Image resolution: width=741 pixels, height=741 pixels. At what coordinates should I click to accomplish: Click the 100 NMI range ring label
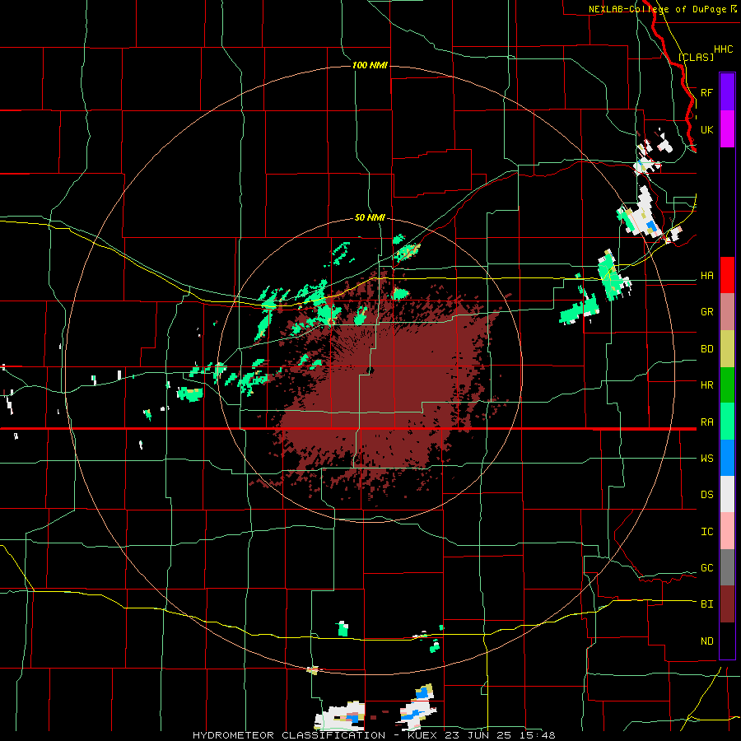pyautogui.click(x=370, y=65)
